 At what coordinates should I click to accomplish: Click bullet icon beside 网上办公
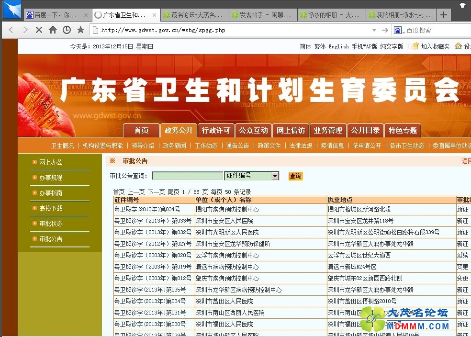coord(34,162)
